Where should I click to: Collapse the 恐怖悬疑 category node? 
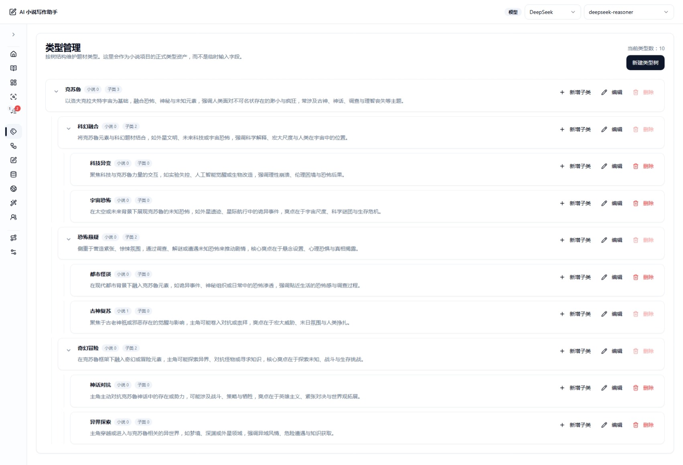pyautogui.click(x=69, y=239)
